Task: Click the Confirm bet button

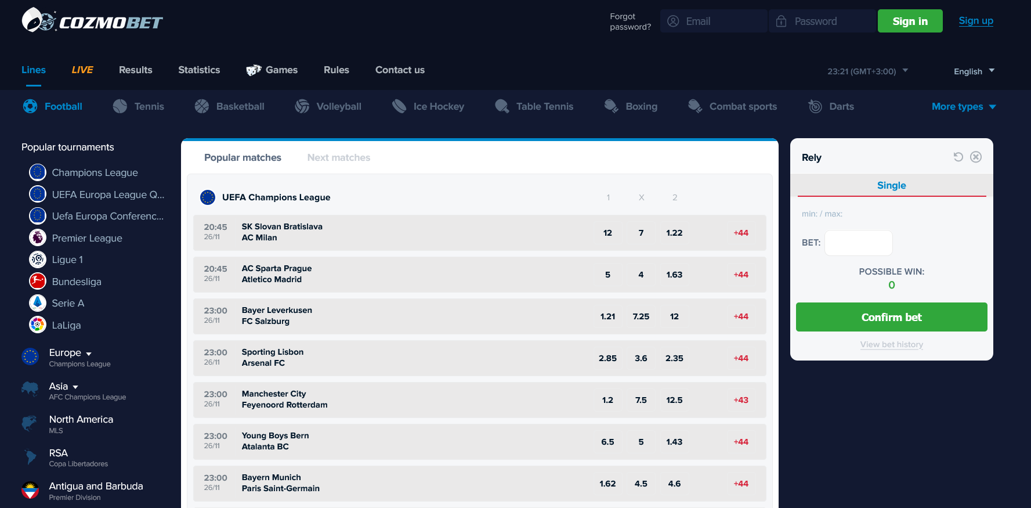Action: pyautogui.click(x=891, y=317)
